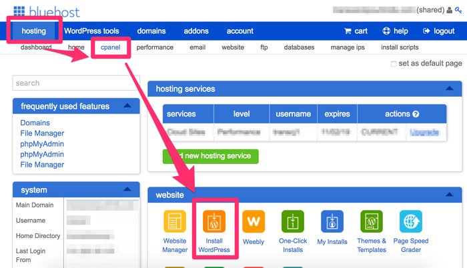The image size is (467, 268).
Task: Collapse the hosting services panel
Action: pos(450,89)
